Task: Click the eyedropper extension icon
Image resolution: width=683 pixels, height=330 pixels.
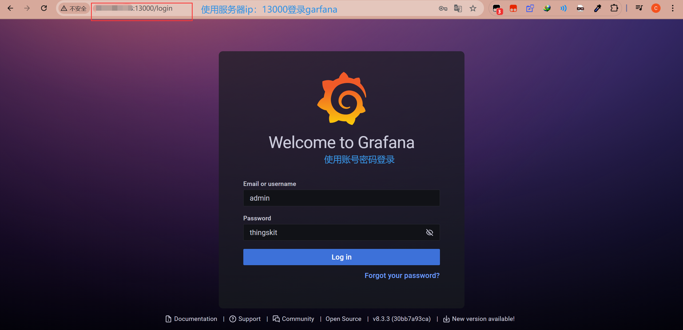Action: click(597, 9)
